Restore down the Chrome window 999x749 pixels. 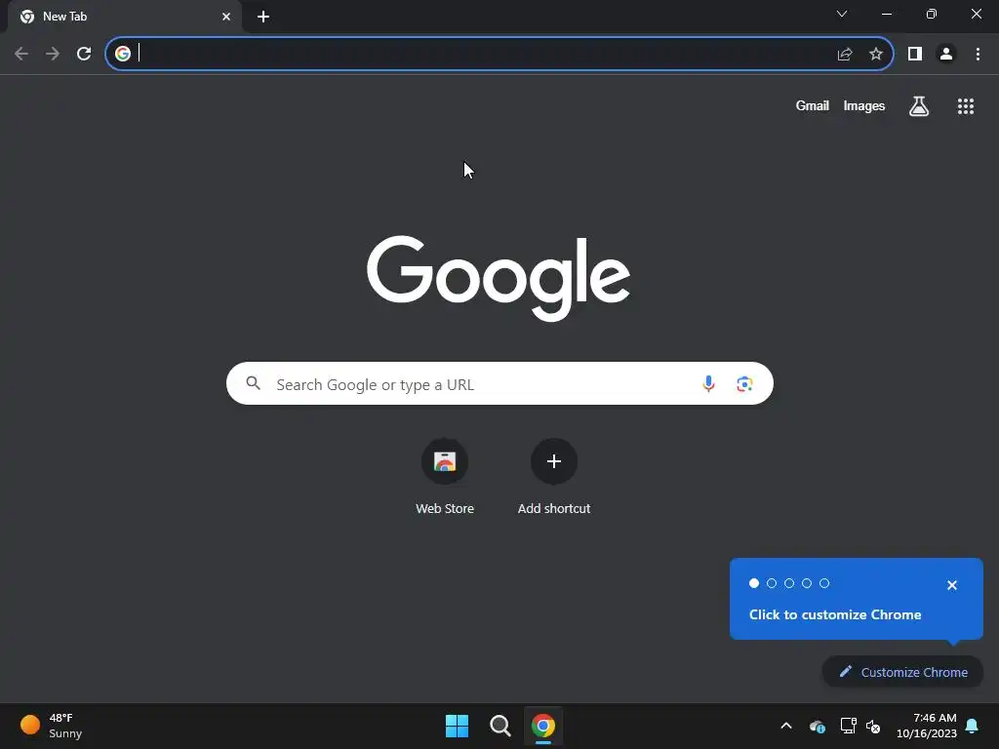[x=931, y=14]
